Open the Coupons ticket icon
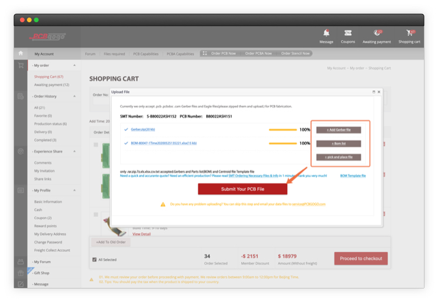This screenshot has width=438, height=302. 348,33
